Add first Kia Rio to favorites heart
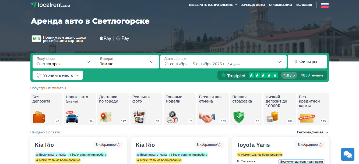359x164 pixels. [118, 145]
